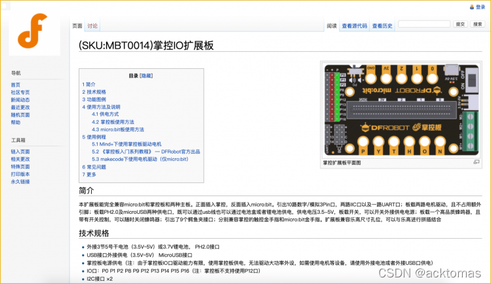Open 打印版本 printable version link
Viewport: 491px width, 284px height.
pyautogui.click(x=20, y=174)
